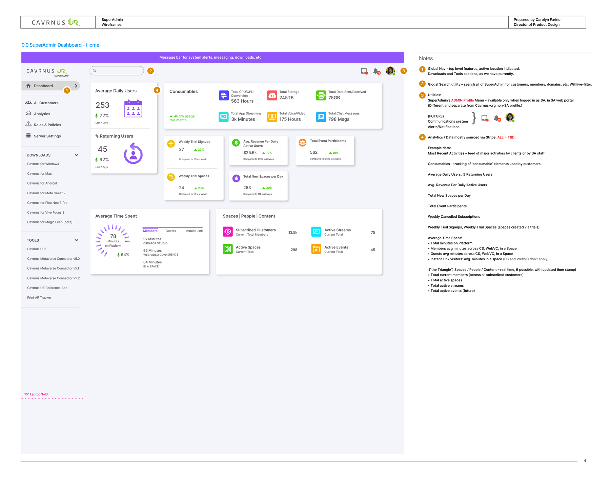Click Total Storage cloud icon

272,95
